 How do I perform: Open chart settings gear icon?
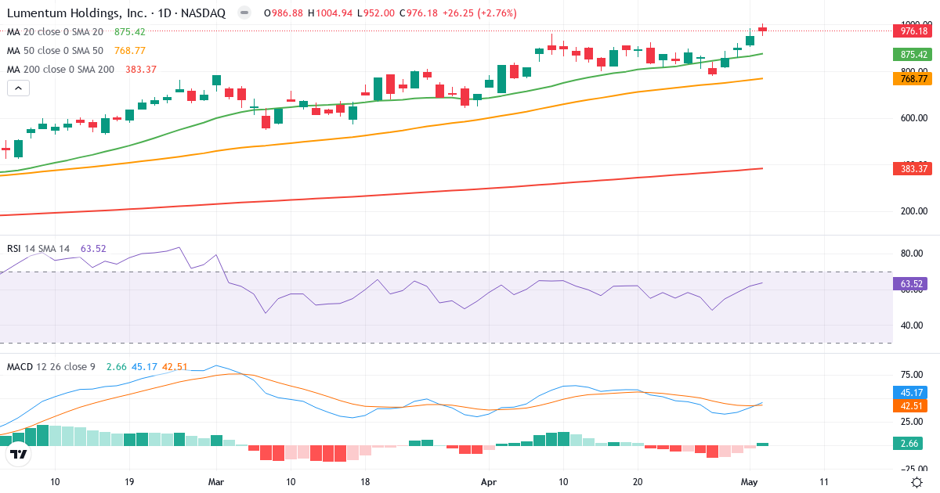click(x=916, y=484)
